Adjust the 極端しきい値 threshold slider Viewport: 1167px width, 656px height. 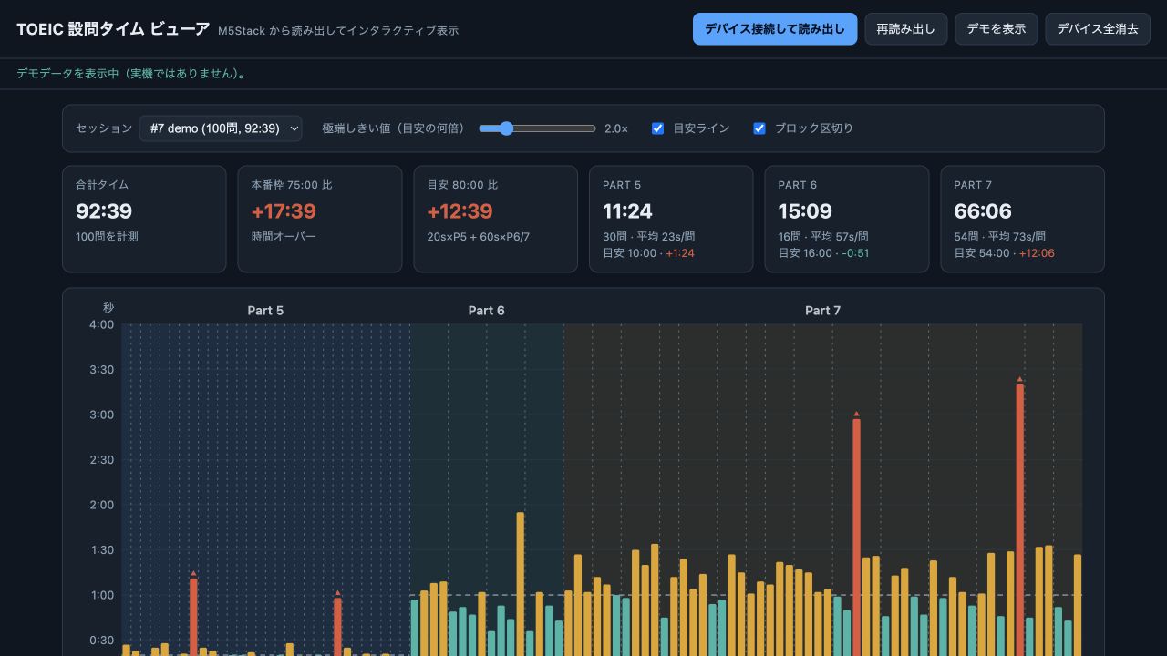[x=537, y=128]
